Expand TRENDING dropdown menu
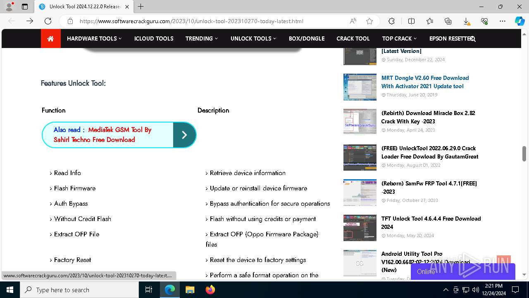529x298 pixels. coord(202,38)
